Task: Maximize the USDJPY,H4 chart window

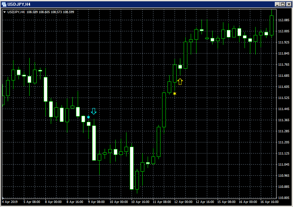Action: tap(283, 4)
